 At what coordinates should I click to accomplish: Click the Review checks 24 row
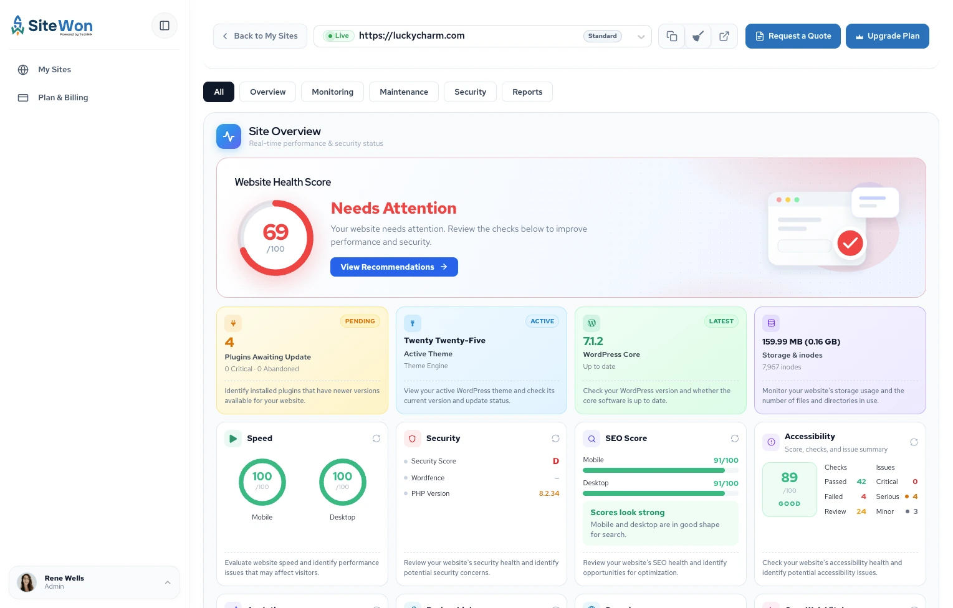coord(845,511)
